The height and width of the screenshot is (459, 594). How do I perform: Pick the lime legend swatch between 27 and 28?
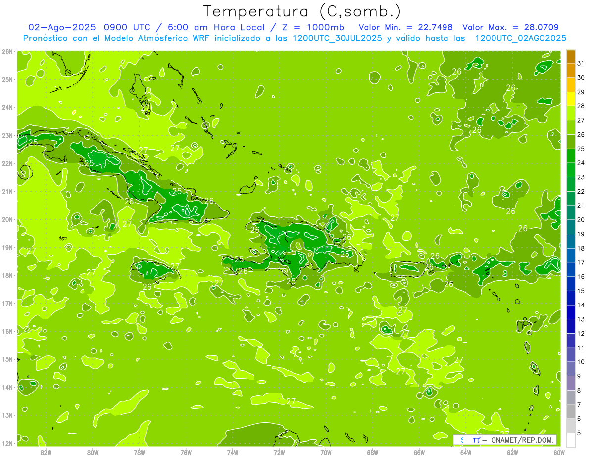(571, 113)
